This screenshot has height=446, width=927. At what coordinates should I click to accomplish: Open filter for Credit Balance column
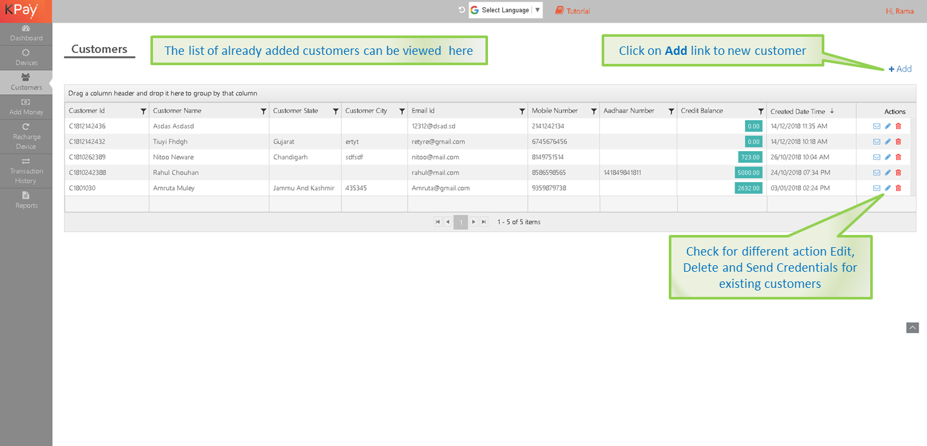click(761, 111)
